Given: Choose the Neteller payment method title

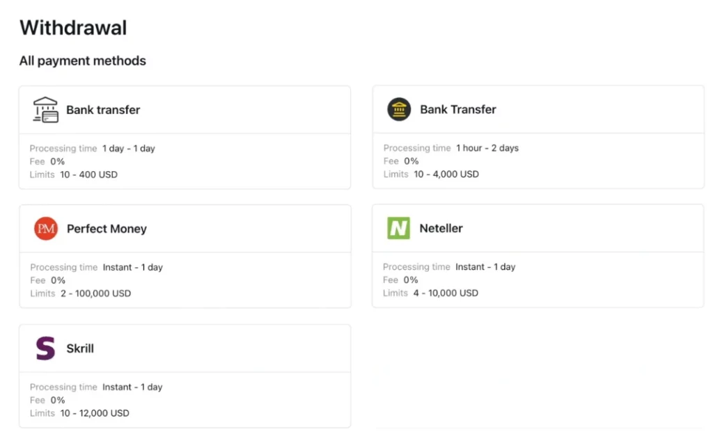Looking at the screenshot, I should [x=441, y=228].
